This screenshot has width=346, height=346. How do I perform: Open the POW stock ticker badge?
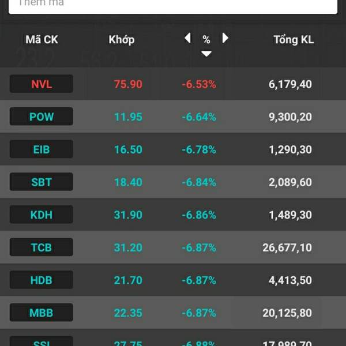42,116
